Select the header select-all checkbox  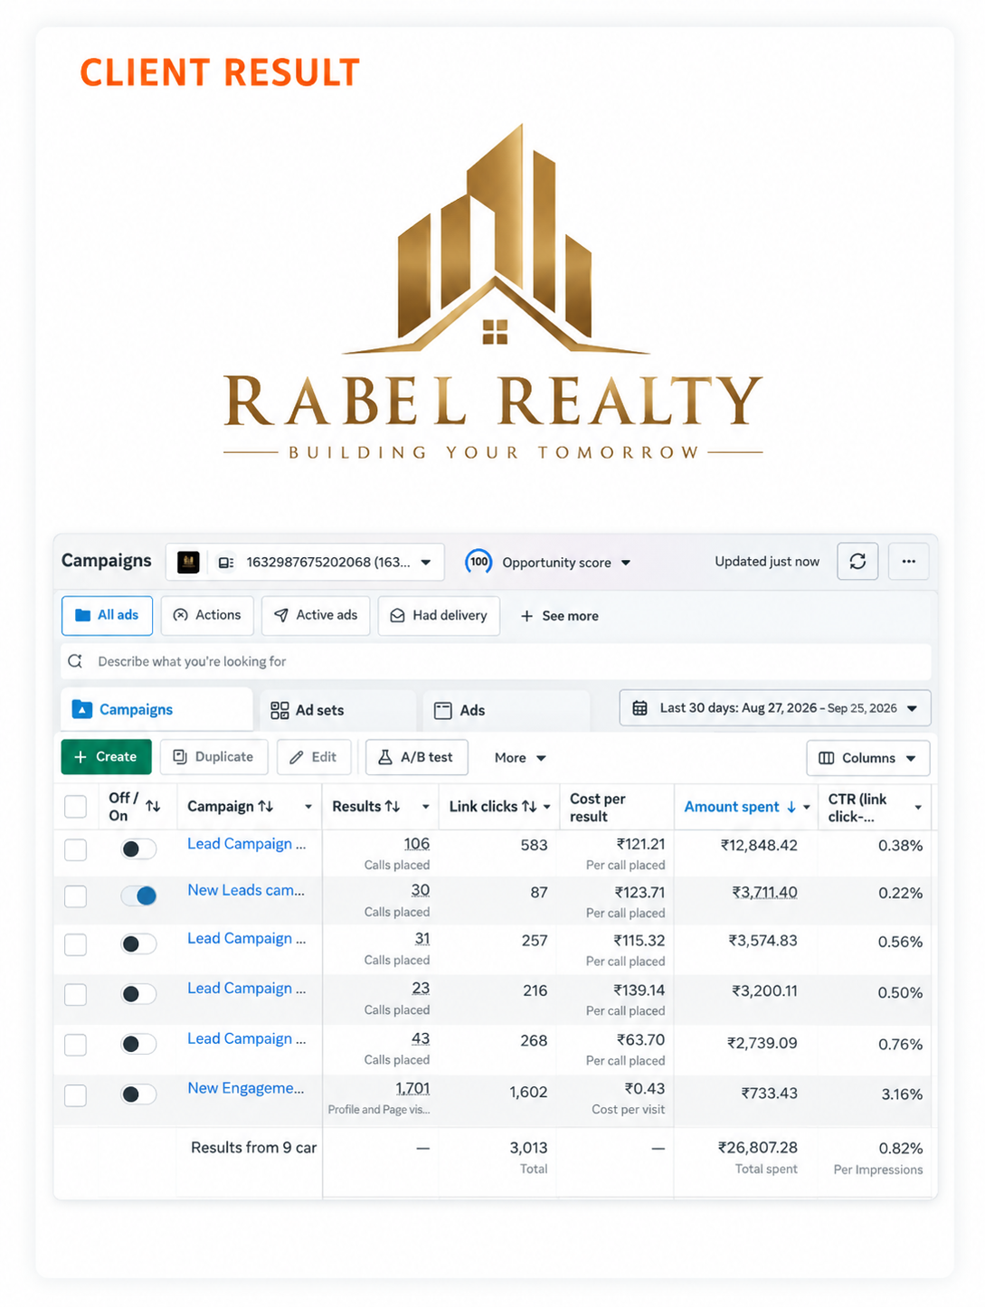click(76, 806)
